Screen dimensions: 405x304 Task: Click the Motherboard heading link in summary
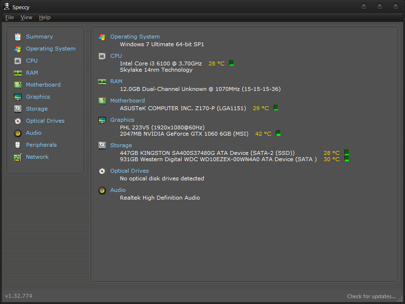coord(127,101)
